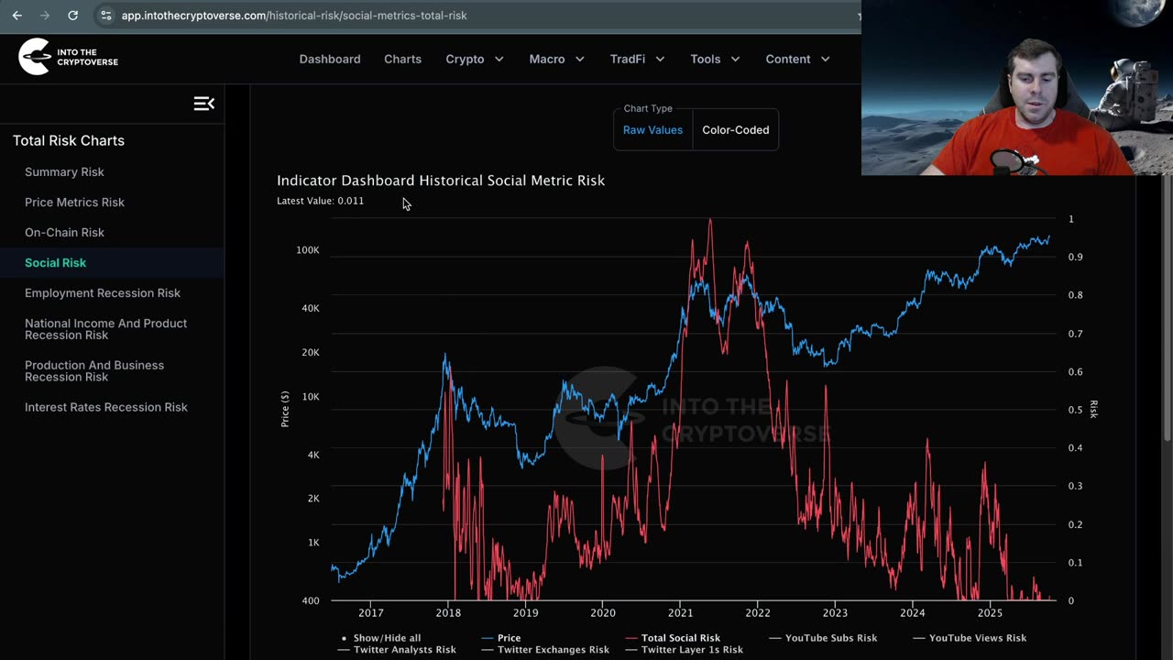
Task: Click Show/Hide all in the legend
Action: click(x=387, y=638)
